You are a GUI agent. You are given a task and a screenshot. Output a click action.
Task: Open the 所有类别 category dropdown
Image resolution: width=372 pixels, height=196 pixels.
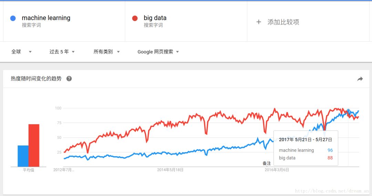tap(106, 52)
